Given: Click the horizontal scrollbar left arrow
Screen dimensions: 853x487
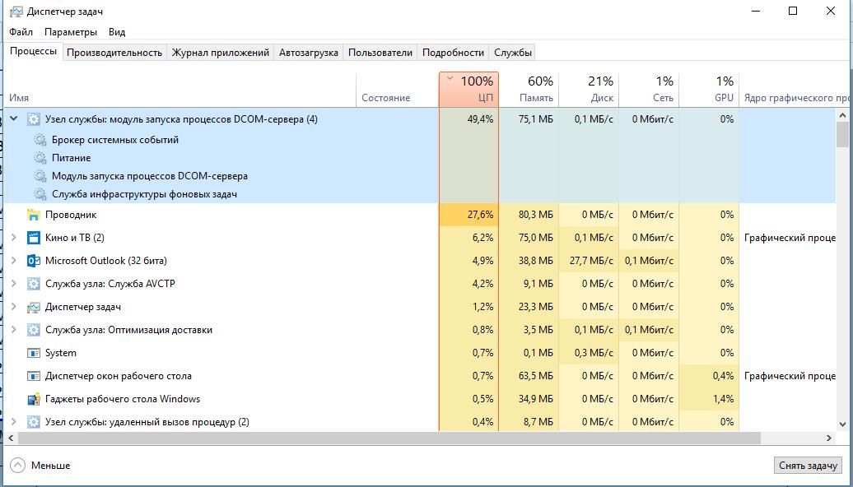Looking at the screenshot, I should tap(10, 438).
